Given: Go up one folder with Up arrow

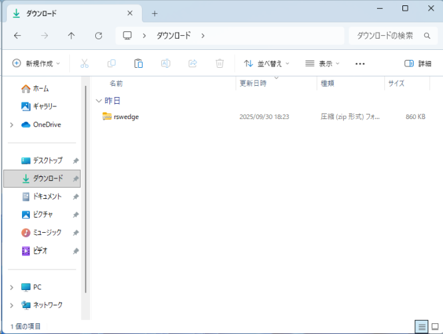Looking at the screenshot, I should (x=71, y=35).
